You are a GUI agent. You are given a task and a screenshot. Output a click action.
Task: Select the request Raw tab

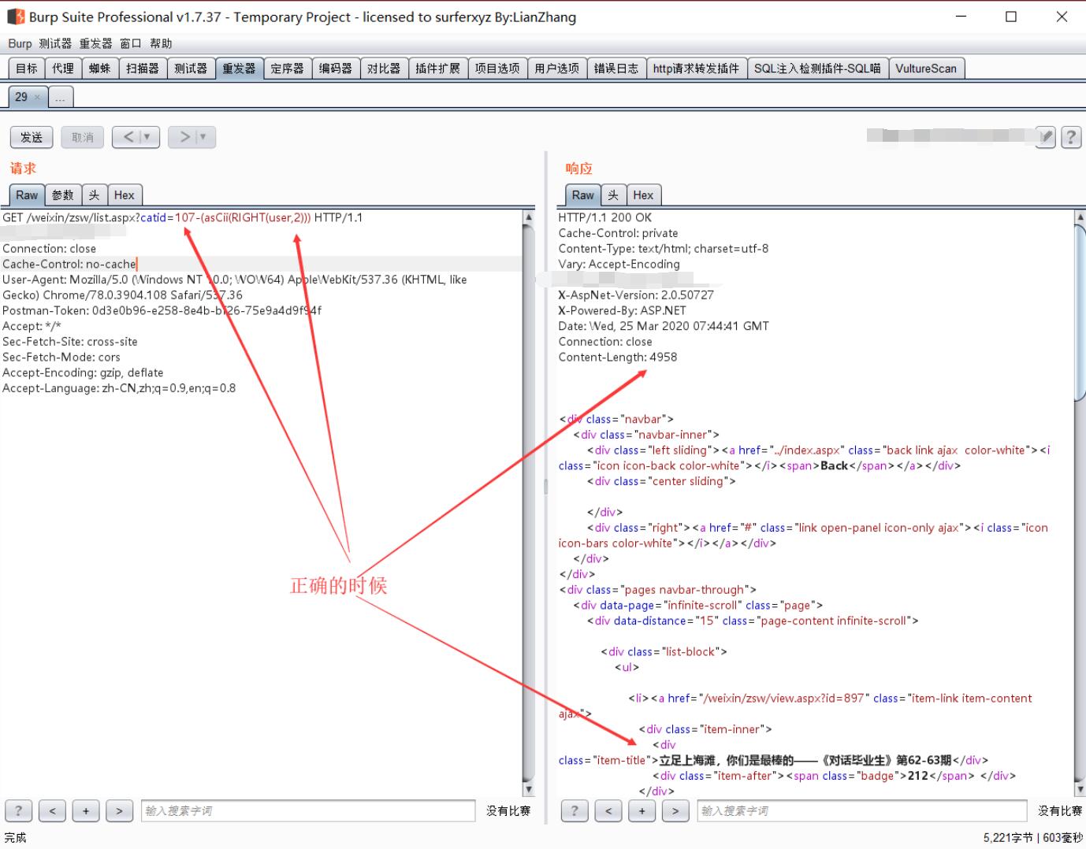(x=27, y=195)
